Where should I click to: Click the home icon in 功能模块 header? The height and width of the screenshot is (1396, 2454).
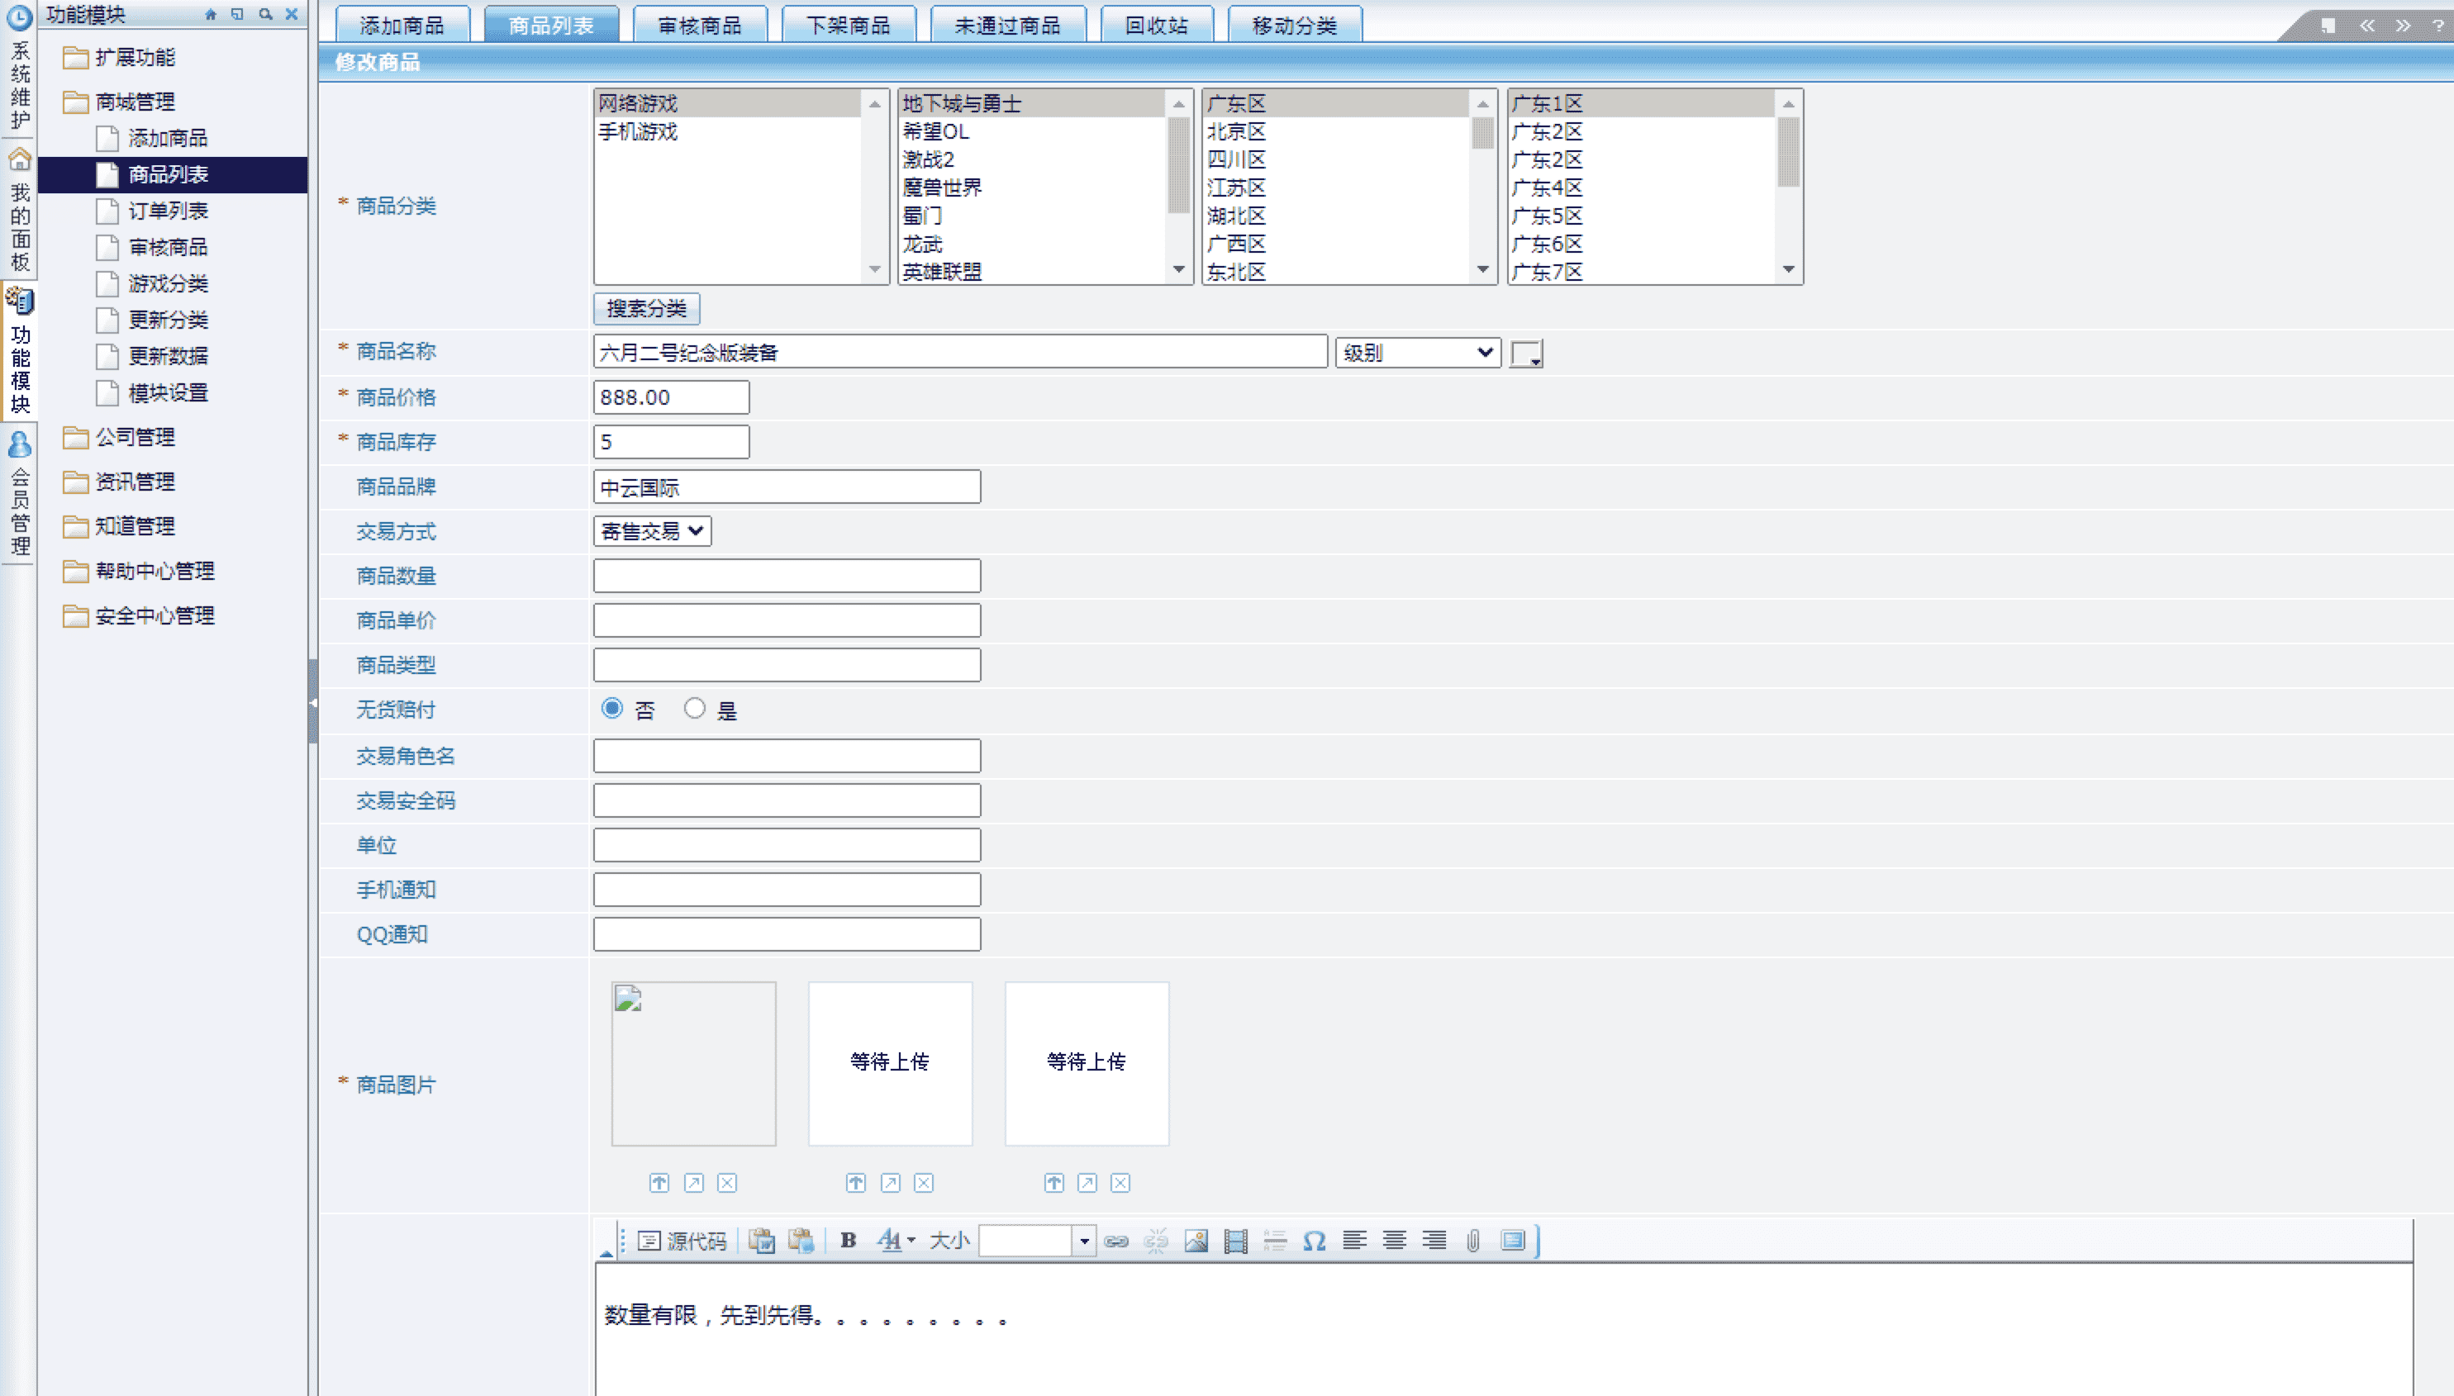210,14
